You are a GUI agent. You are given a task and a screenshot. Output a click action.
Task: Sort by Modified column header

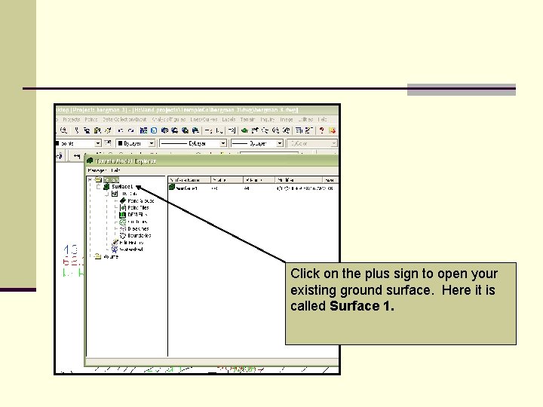299,180
